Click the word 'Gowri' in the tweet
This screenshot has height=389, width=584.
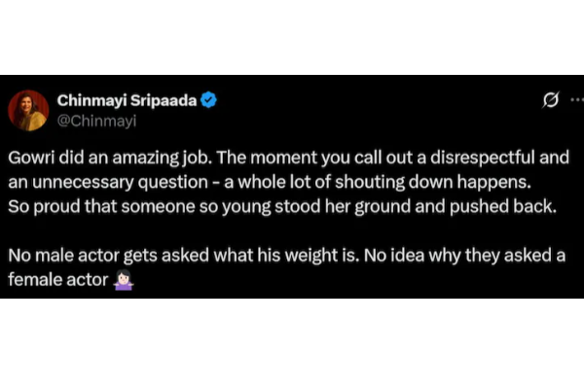click(32, 160)
